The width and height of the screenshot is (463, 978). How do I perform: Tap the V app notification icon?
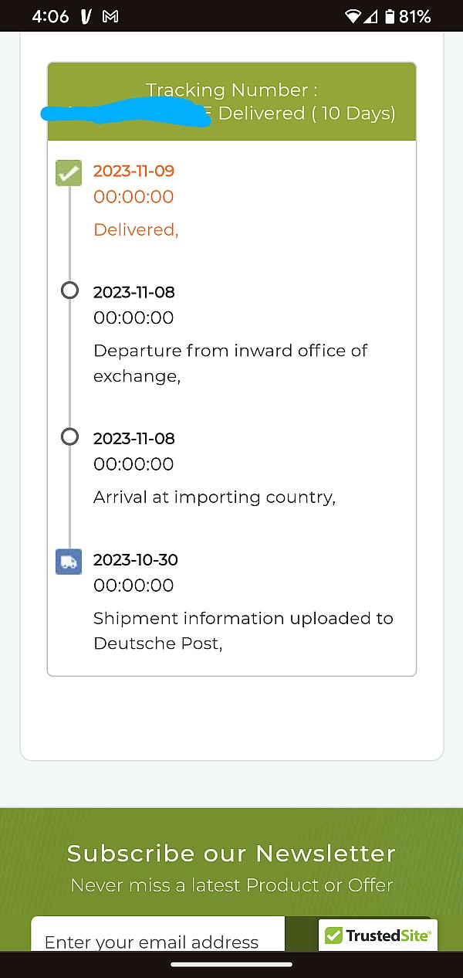pyautogui.click(x=86, y=16)
